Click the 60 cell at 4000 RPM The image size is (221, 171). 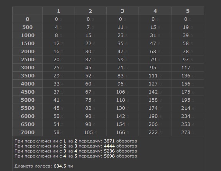pyautogui.click(x=90, y=84)
